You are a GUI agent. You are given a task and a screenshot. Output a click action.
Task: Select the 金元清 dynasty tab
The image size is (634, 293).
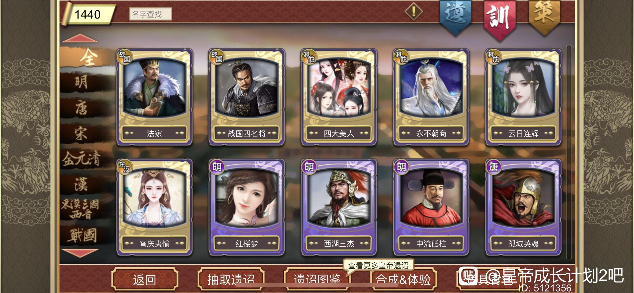coord(81,159)
